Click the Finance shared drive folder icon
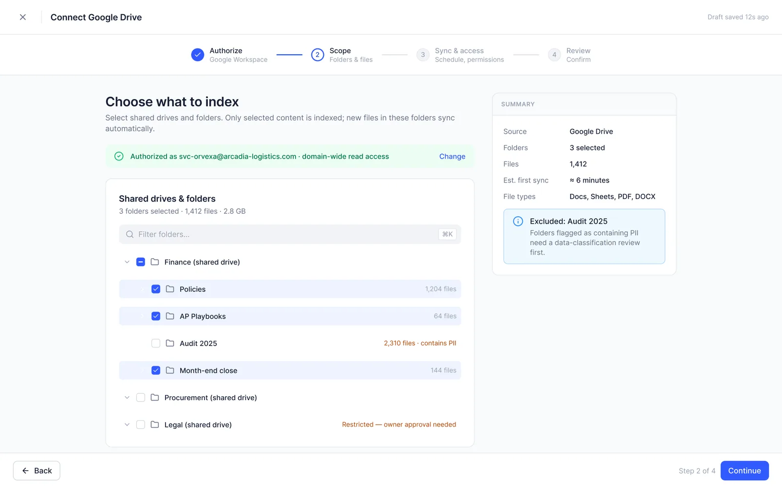The height and width of the screenshot is (488, 782). 155,262
